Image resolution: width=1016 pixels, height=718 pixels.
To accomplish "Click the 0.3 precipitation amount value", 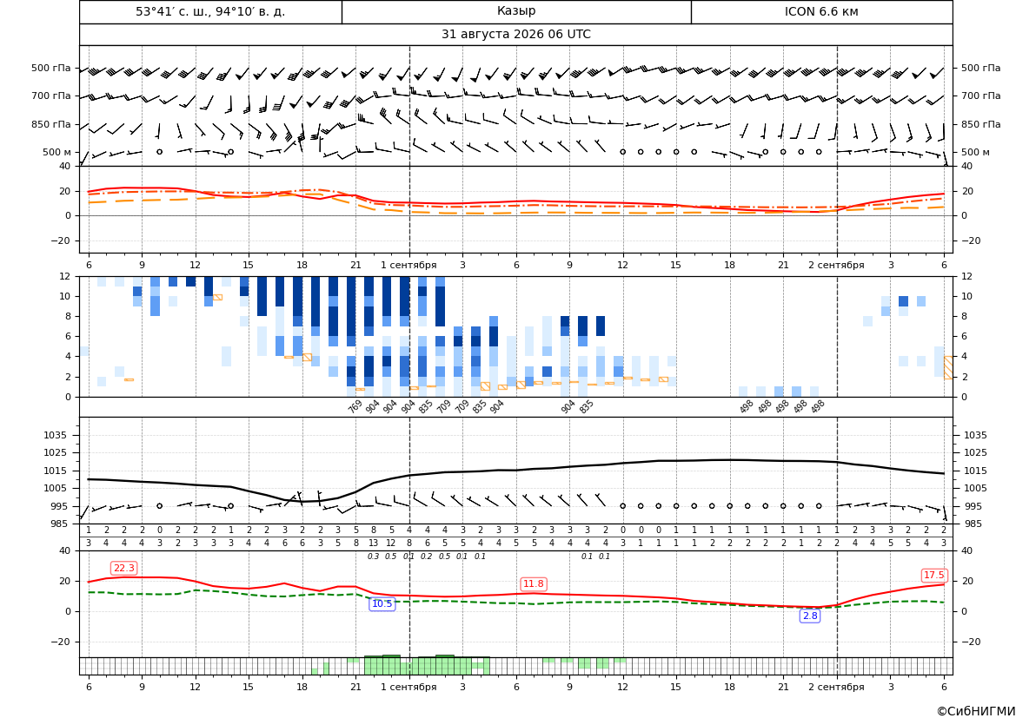I will pyautogui.click(x=373, y=557).
